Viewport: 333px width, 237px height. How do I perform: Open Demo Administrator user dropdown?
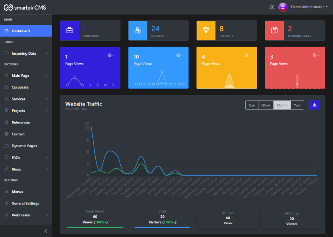[309, 7]
